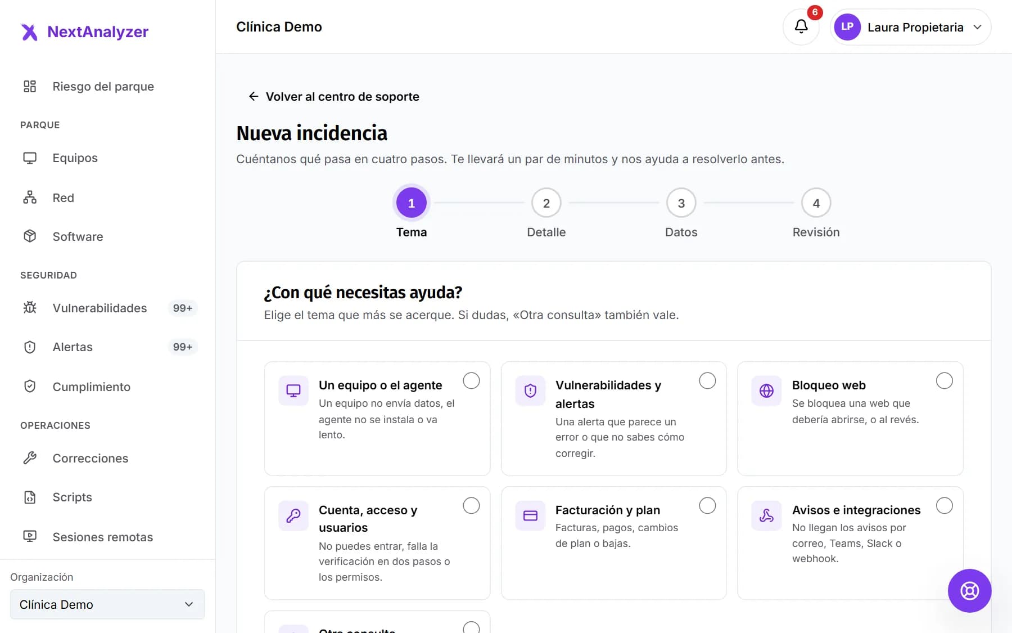Select the Vulnerabilidades y alertas radio
Image resolution: width=1012 pixels, height=633 pixels.
coord(707,381)
